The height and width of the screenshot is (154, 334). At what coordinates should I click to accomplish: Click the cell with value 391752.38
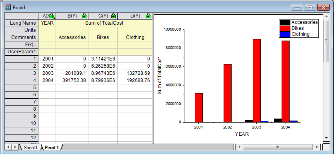point(72,80)
